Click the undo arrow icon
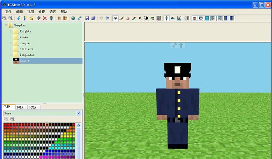Viewport: 272px width, 159px height. [101, 18]
